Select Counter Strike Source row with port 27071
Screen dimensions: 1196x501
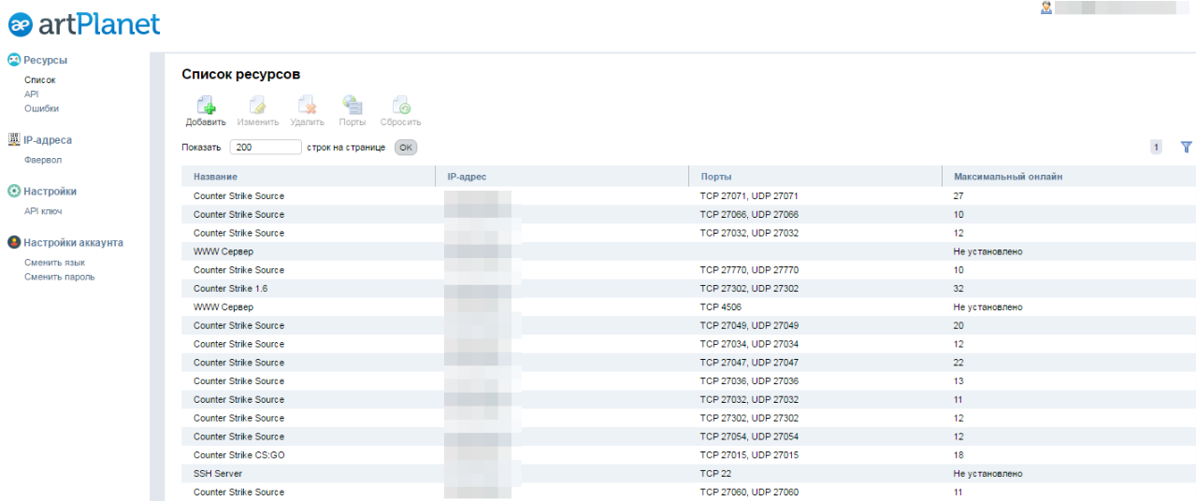pos(688,196)
